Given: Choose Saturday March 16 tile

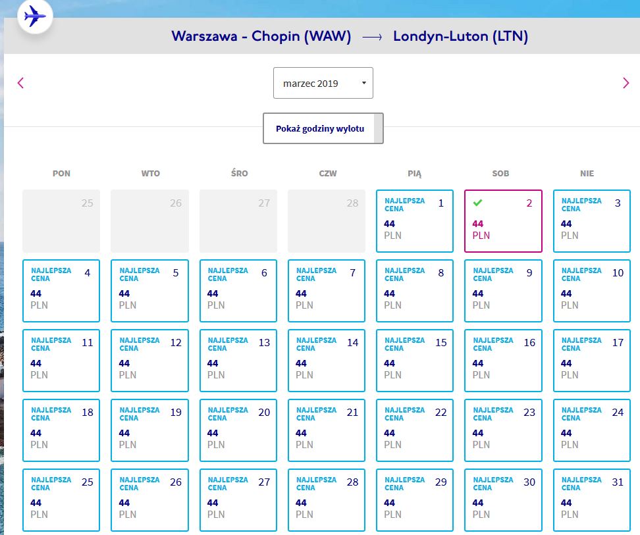Looking at the screenshot, I should coord(503,361).
